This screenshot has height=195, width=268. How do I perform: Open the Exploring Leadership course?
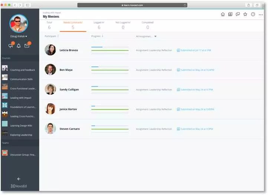(21, 135)
